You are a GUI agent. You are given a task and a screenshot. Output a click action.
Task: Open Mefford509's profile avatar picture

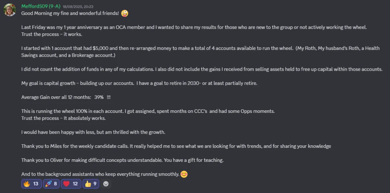click(10, 10)
